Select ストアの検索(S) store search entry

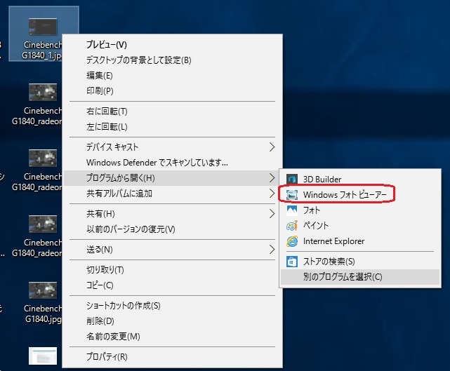[x=360, y=262]
